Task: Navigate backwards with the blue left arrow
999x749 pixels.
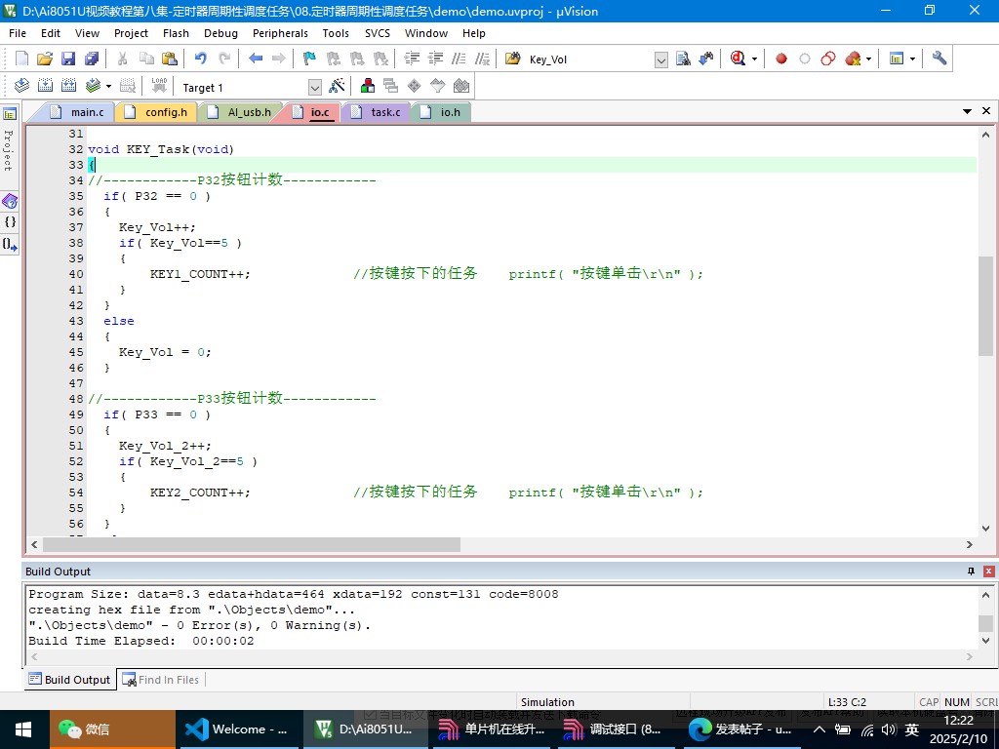Action: (256, 59)
